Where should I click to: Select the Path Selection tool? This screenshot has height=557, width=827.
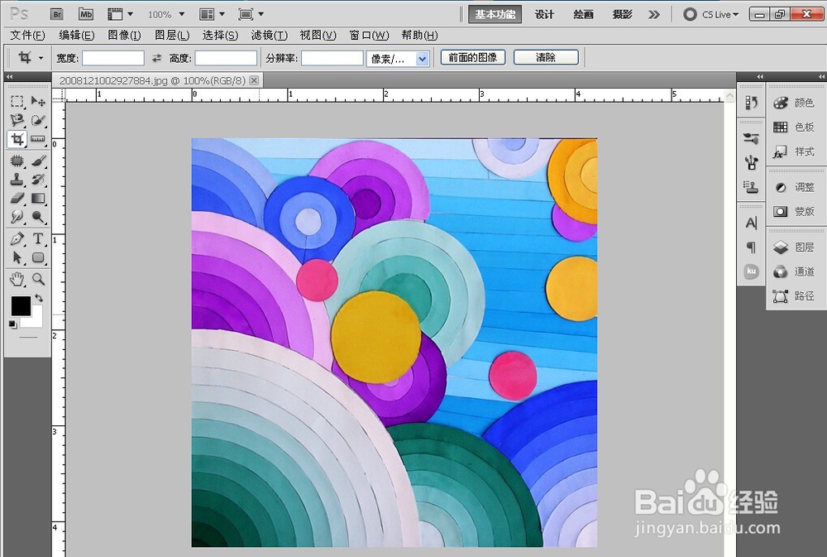[17, 257]
